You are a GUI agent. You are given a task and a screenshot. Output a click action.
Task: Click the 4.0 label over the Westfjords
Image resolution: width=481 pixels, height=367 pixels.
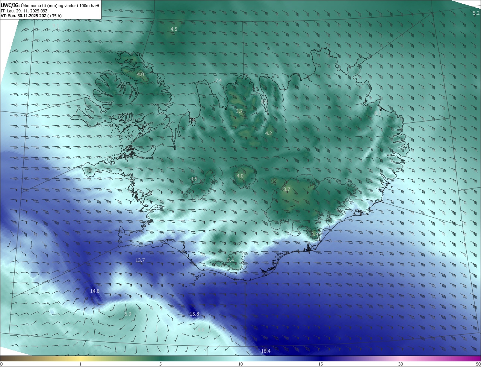point(140,75)
